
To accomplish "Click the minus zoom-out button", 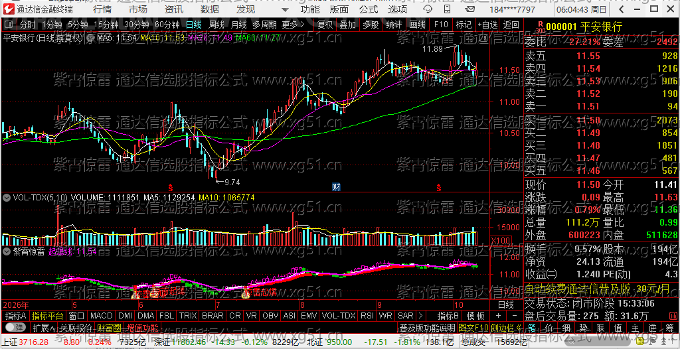I will pos(515,316).
